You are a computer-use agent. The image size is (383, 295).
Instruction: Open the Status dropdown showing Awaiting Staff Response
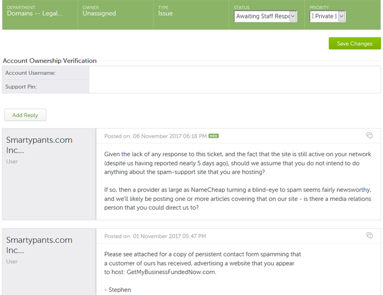click(265, 16)
